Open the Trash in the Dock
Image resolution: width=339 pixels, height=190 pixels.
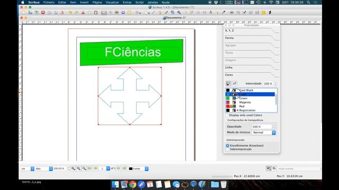224,185
